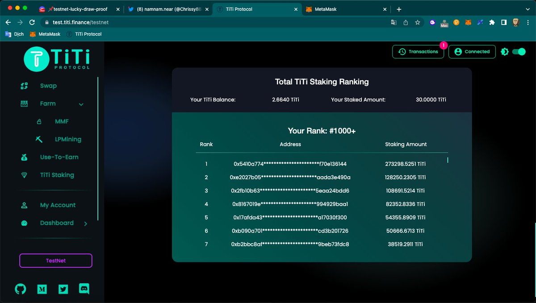Open the Chrome profile avatar

pyautogui.click(x=515, y=22)
